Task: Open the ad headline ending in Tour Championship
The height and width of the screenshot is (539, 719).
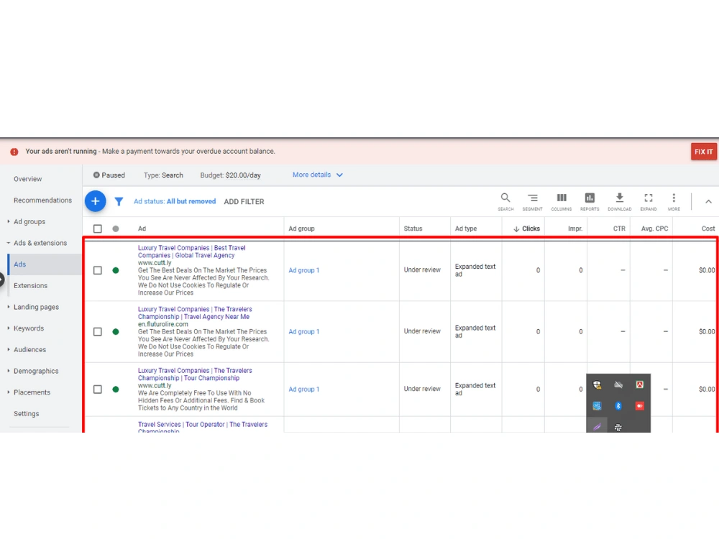Action: click(x=195, y=374)
